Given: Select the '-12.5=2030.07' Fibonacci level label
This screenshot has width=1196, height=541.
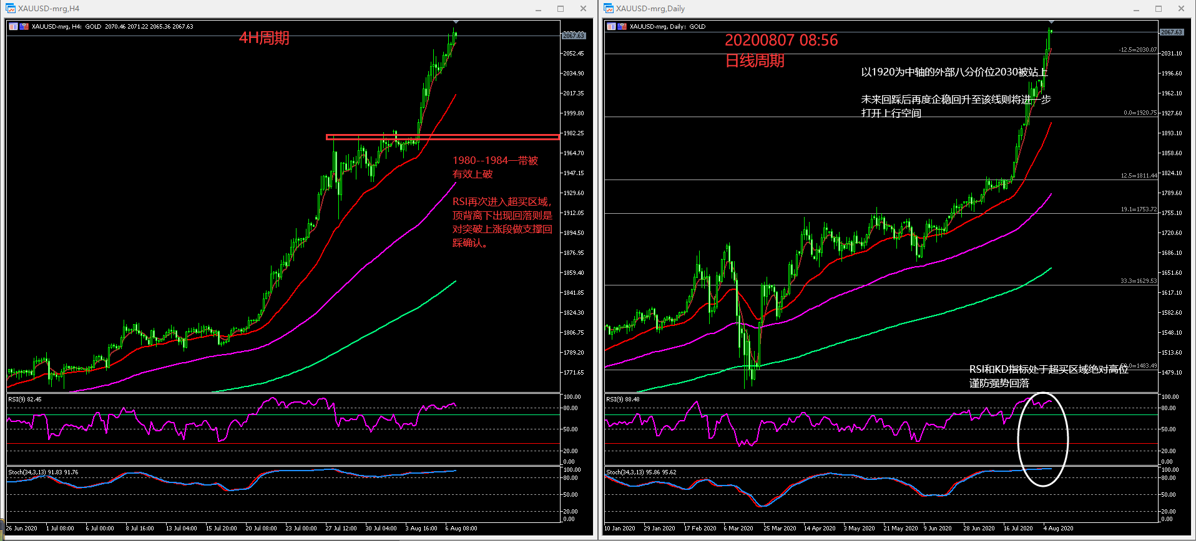Looking at the screenshot, I should tap(1137, 50).
